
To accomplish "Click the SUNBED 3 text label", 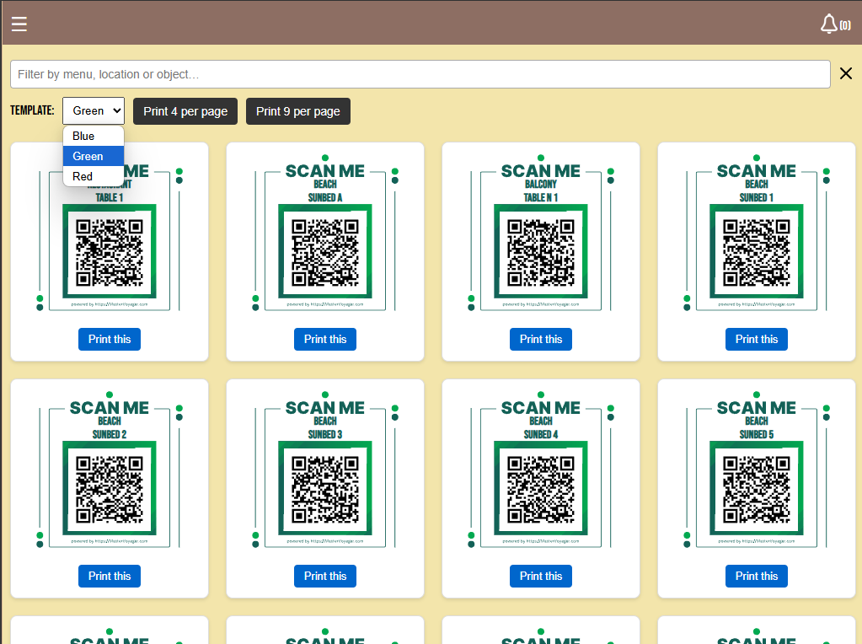I will (325, 434).
